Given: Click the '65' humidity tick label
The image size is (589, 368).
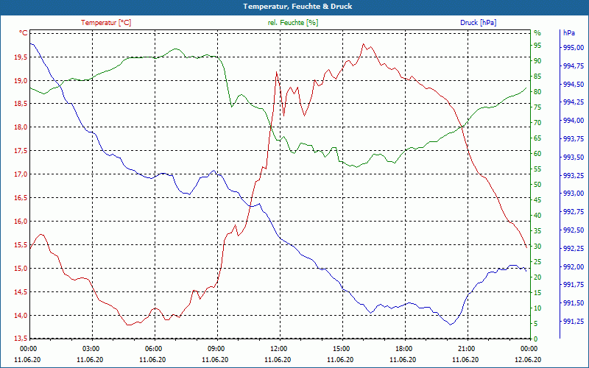Looking at the screenshot, I should (x=537, y=138).
